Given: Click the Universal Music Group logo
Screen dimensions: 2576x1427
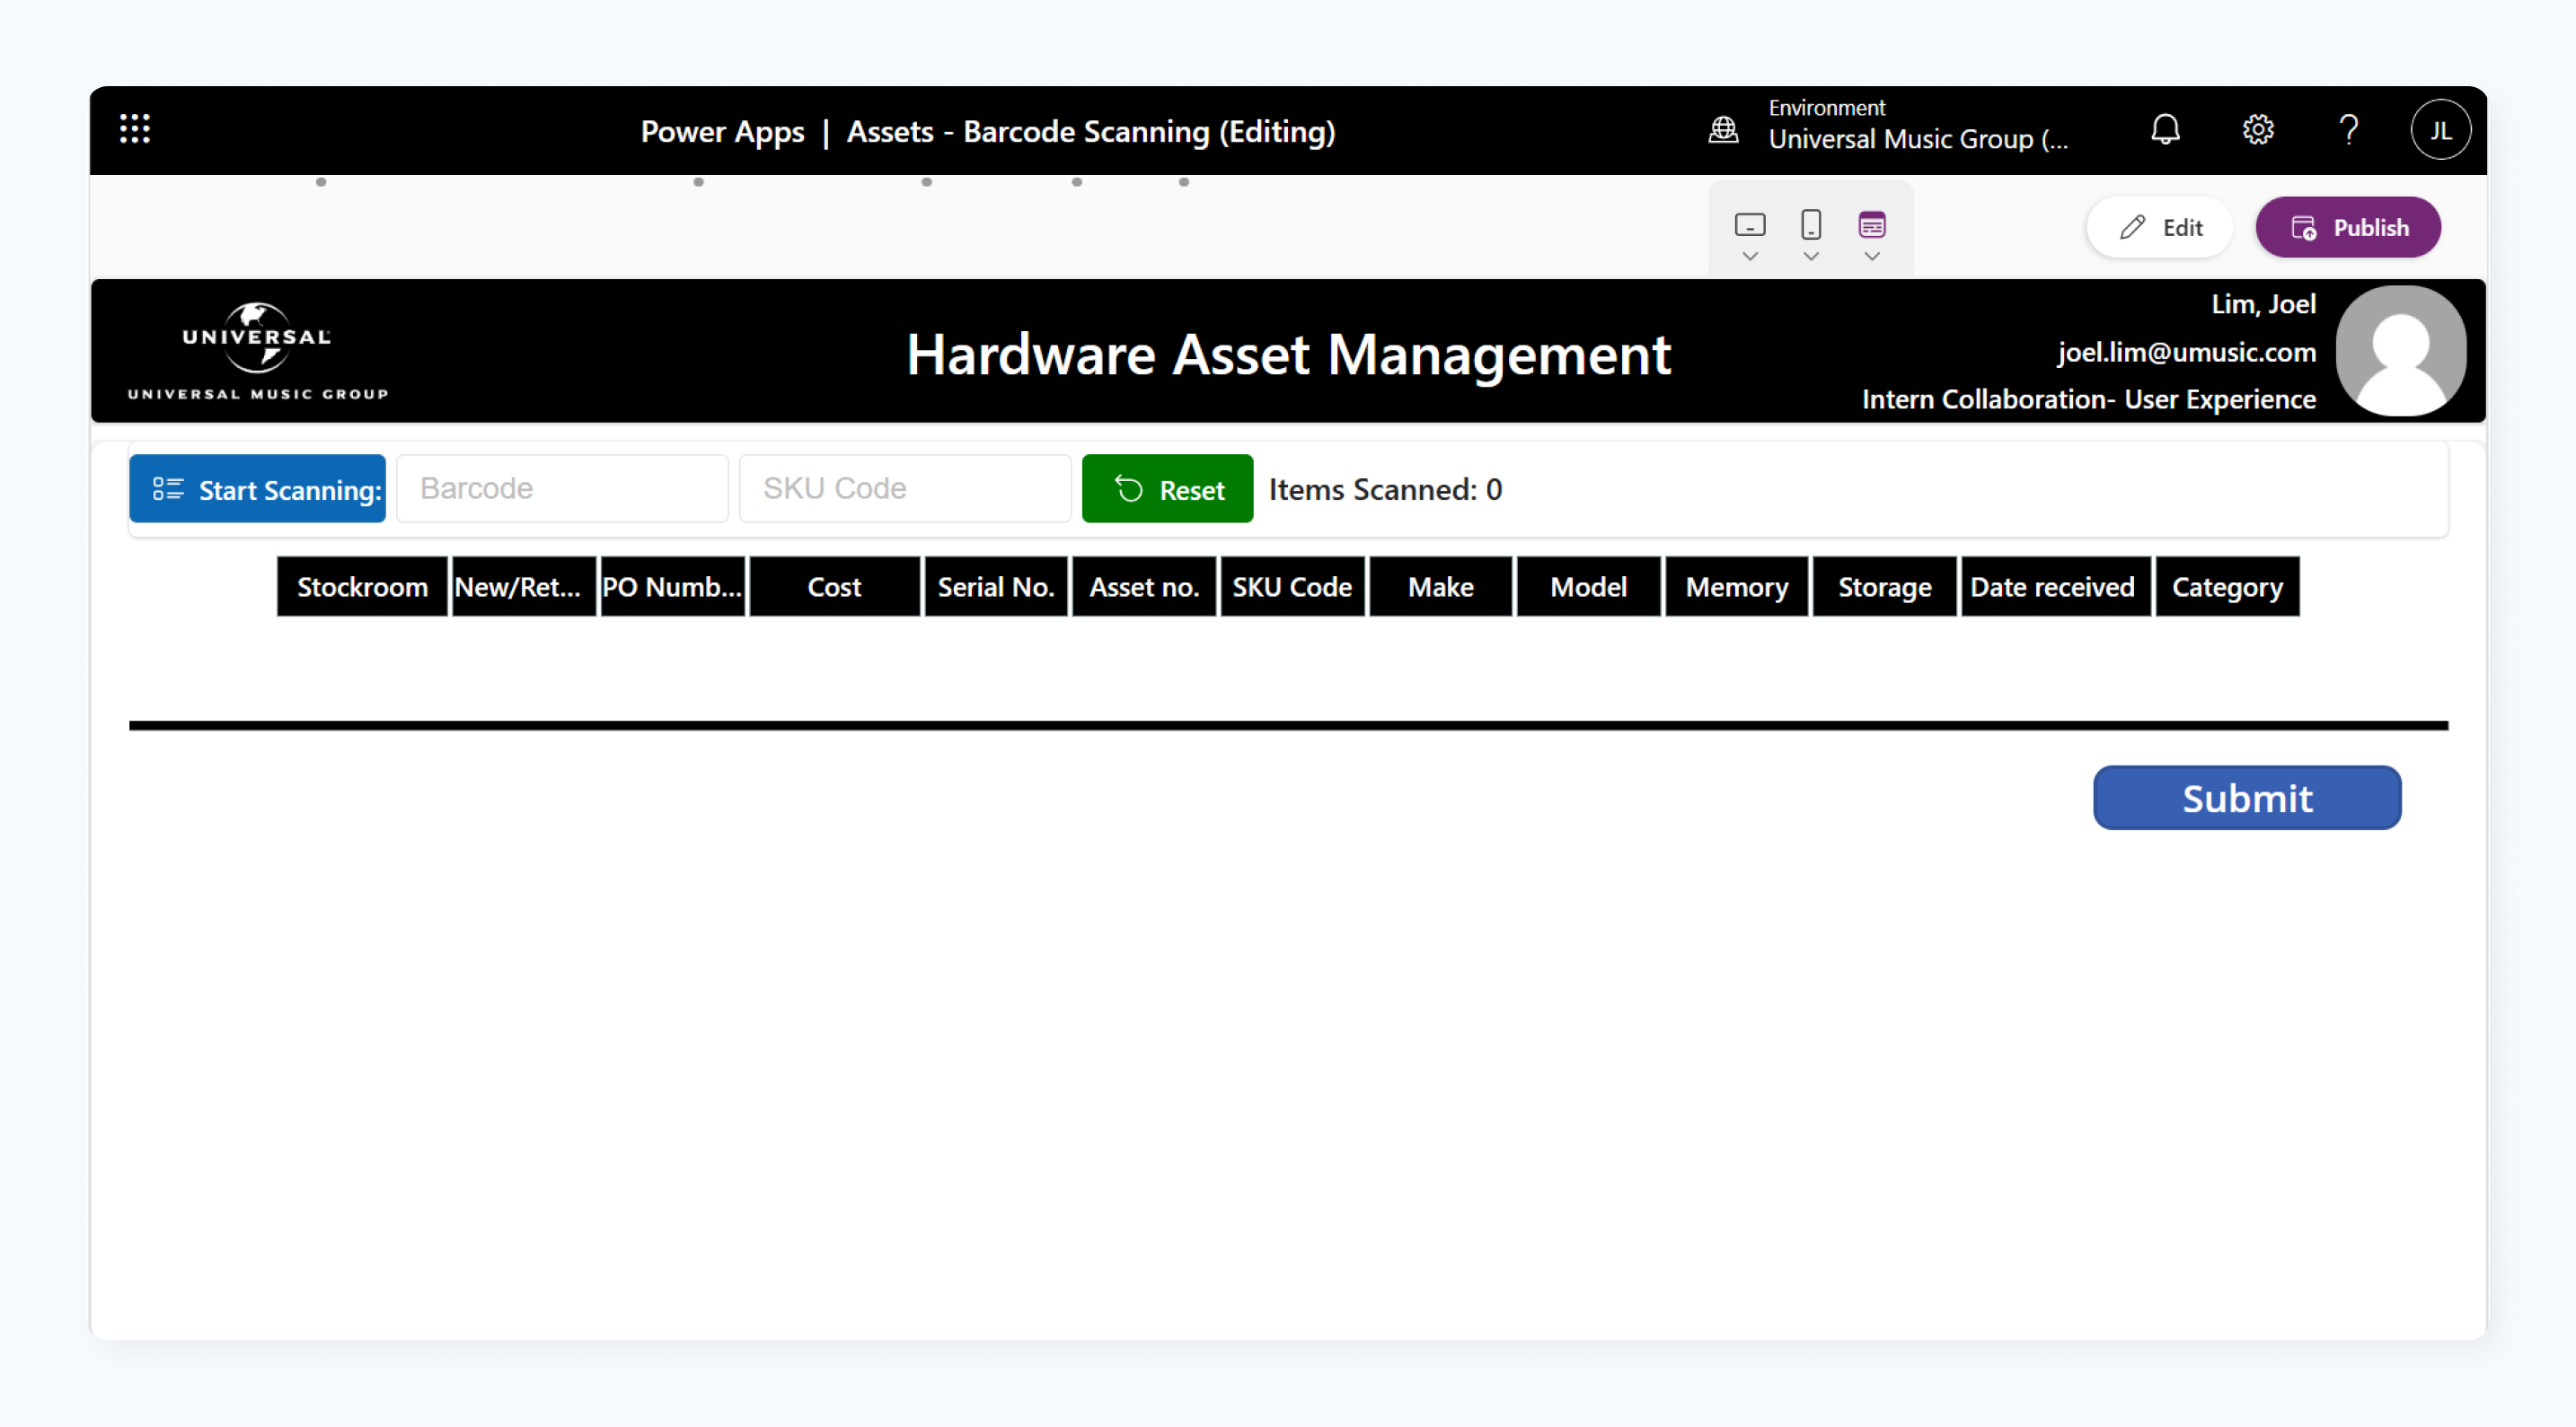Looking at the screenshot, I should (257, 351).
